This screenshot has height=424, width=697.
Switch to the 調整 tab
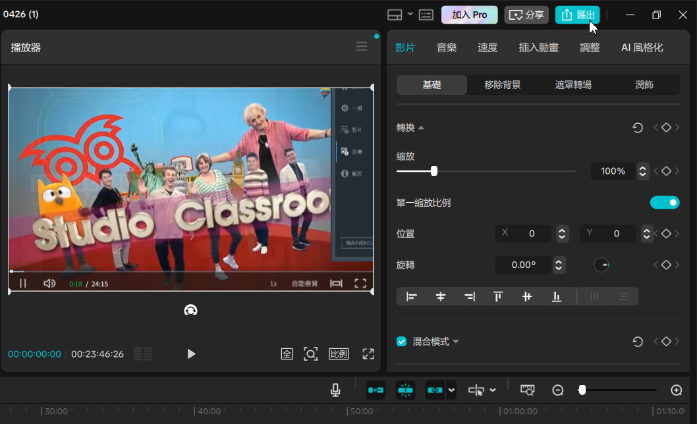click(x=590, y=47)
